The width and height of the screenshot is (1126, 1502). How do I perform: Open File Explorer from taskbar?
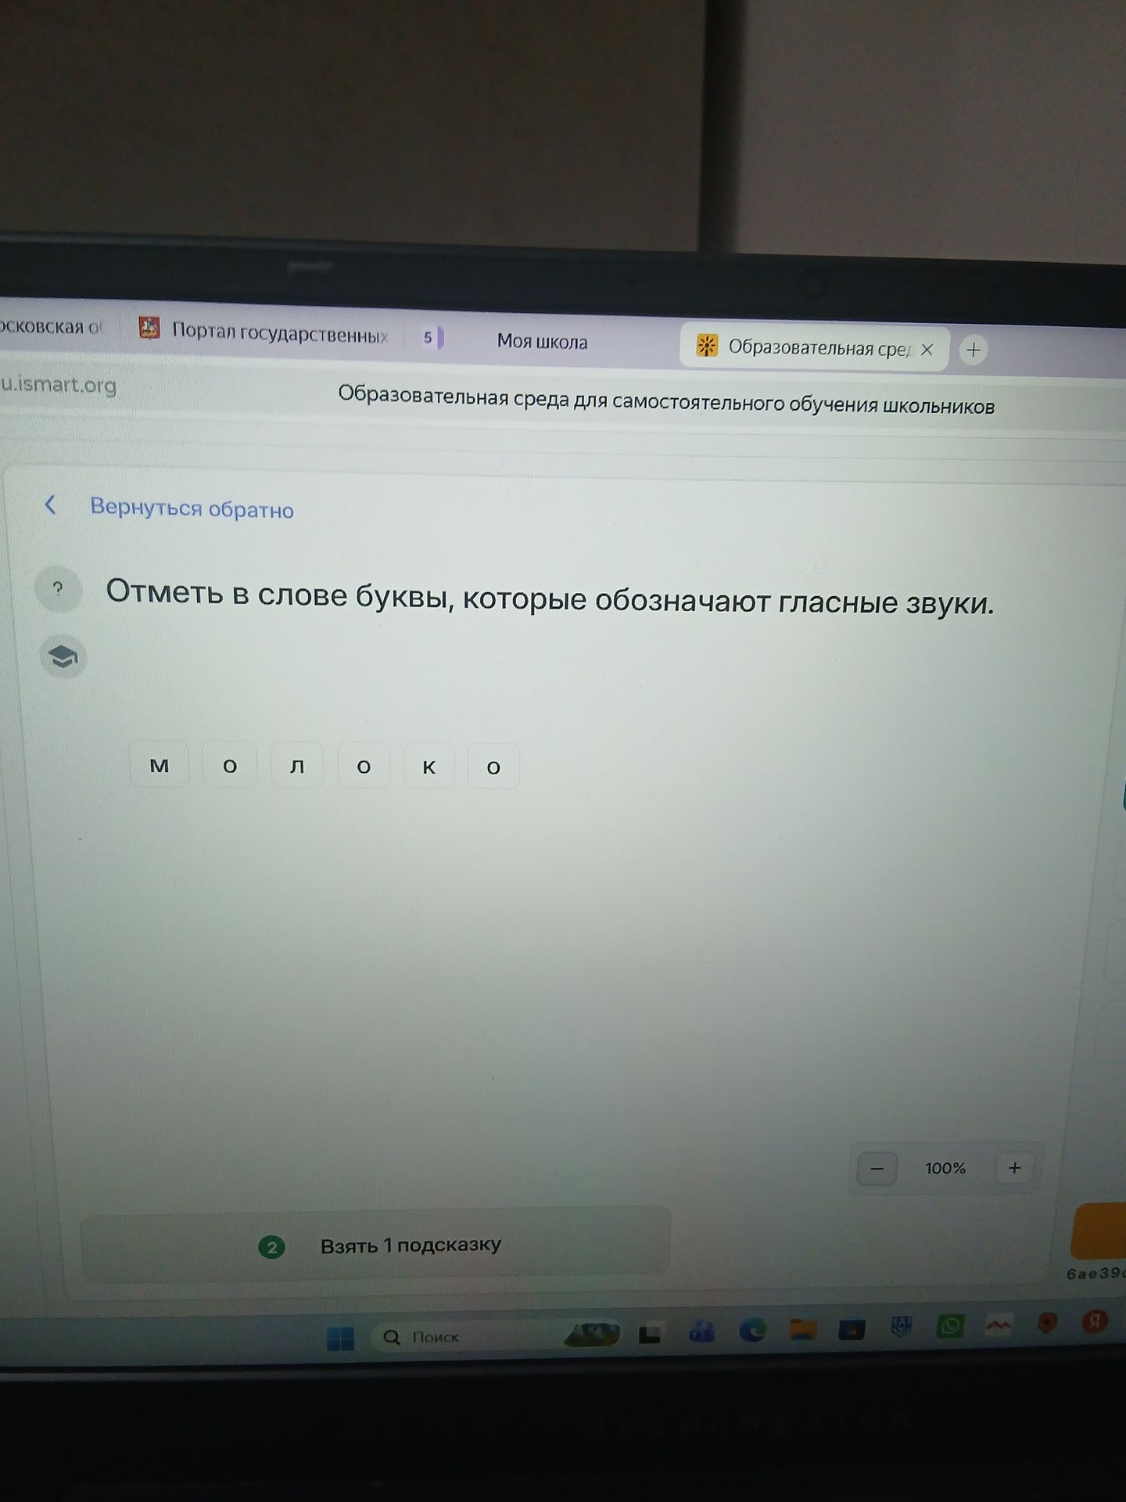click(x=802, y=1329)
